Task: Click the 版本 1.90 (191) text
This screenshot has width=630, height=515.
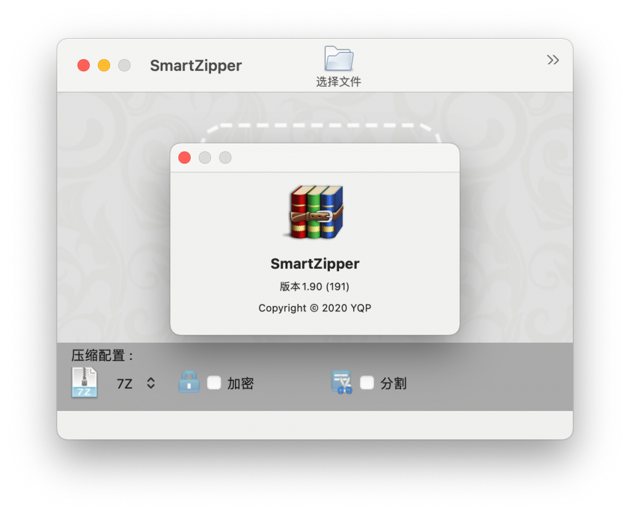Action: pyautogui.click(x=314, y=287)
